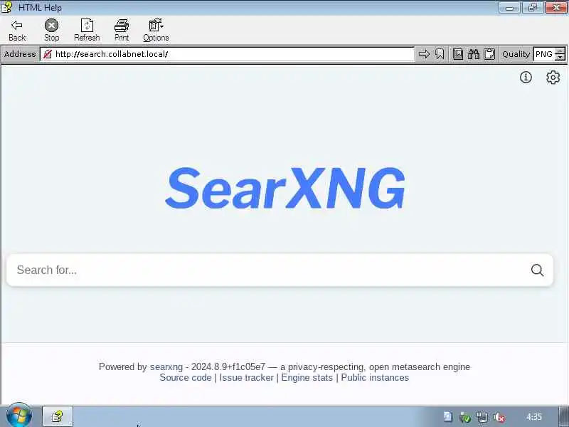
Task: Click into the 'Search for...' box
Action: click(x=269, y=270)
